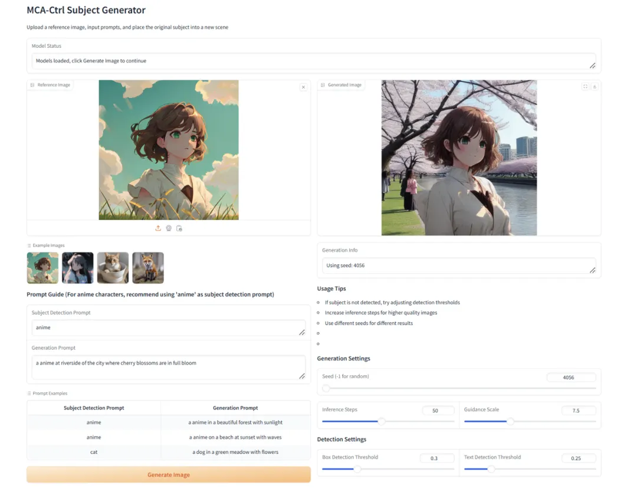Image resolution: width=637 pixels, height=498 pixels.
Task: Click the Inference Steps value field
Action: click(438, 411)
